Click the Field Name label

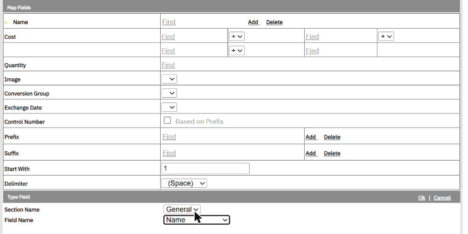click(19, 220)
